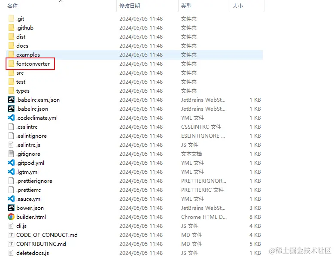Viewport: 334px width, 257px height.
Task: Click type cell 'Chrome HTML D...'
Action: pos(204,217)
